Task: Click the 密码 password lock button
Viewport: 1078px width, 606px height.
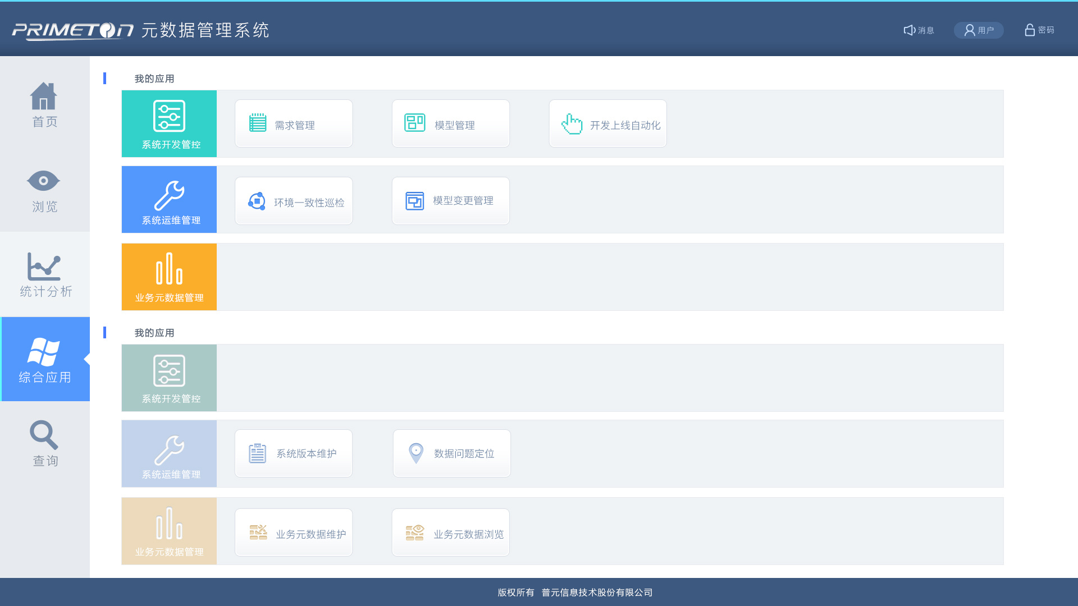Action: [1039, 30]
